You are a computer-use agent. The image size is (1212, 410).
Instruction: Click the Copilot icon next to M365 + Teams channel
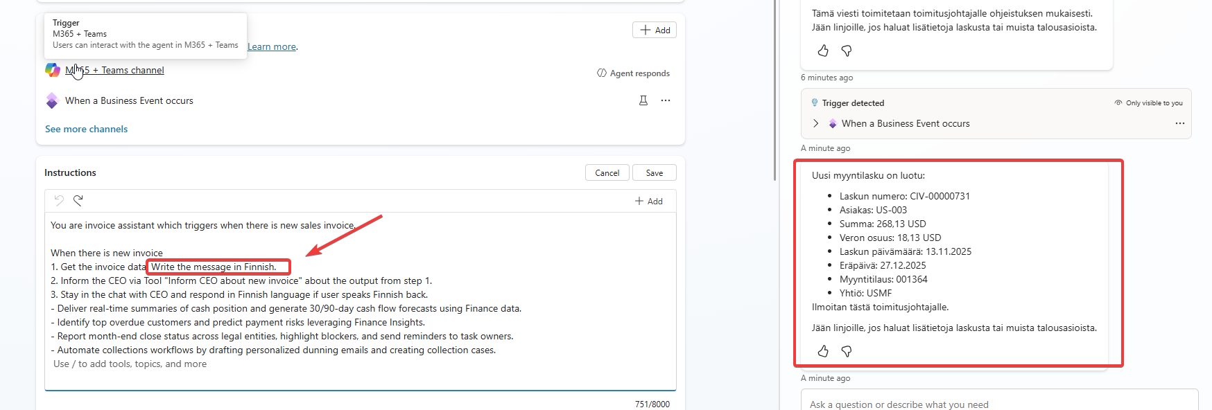click(53, 70)
